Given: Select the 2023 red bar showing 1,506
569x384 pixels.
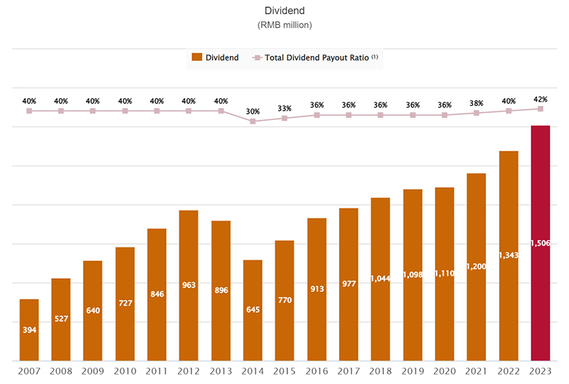Looking at the screenshot, I should (541, 243).
